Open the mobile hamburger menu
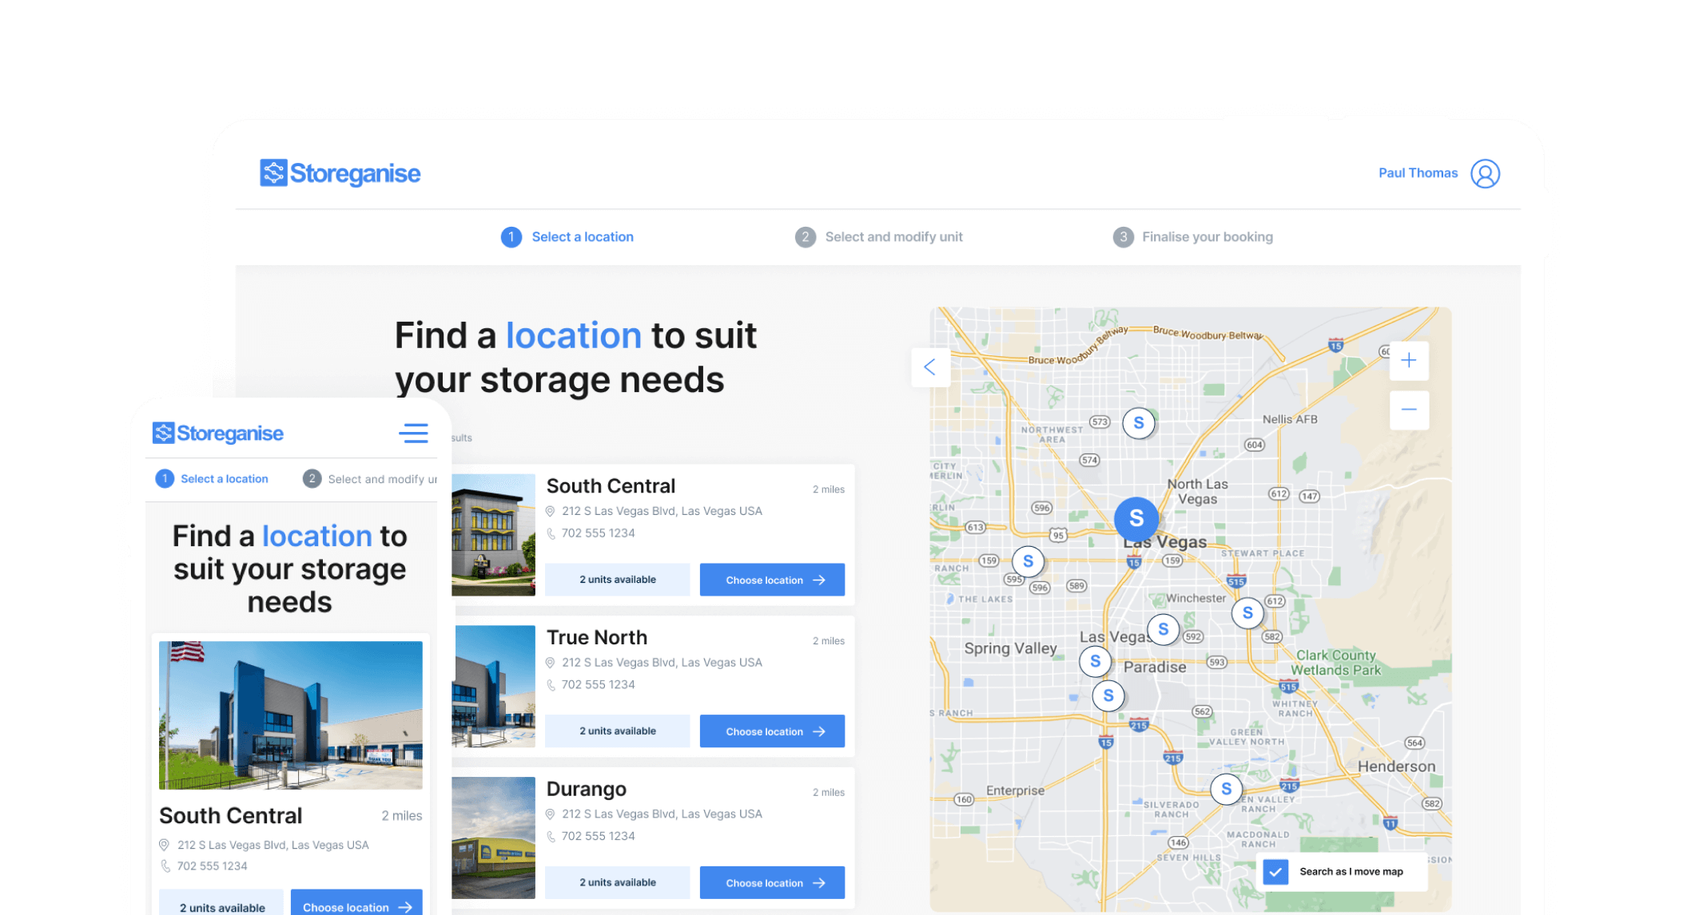The height and width of the screenshot is (915, 1691). coord(413,433)
